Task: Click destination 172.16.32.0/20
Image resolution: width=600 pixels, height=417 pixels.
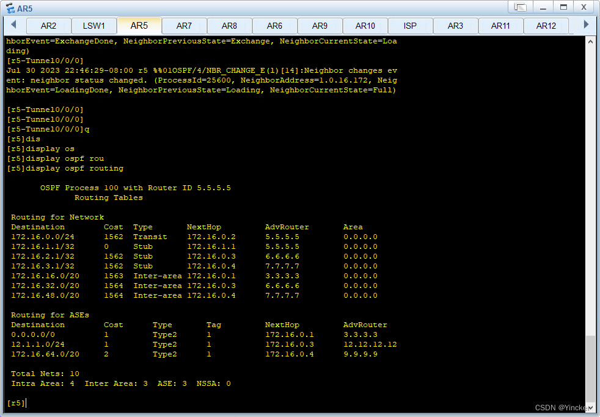Action: (45, 286)
